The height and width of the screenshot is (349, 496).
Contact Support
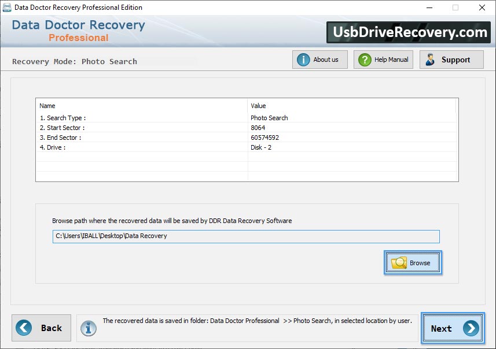point(451,60)
